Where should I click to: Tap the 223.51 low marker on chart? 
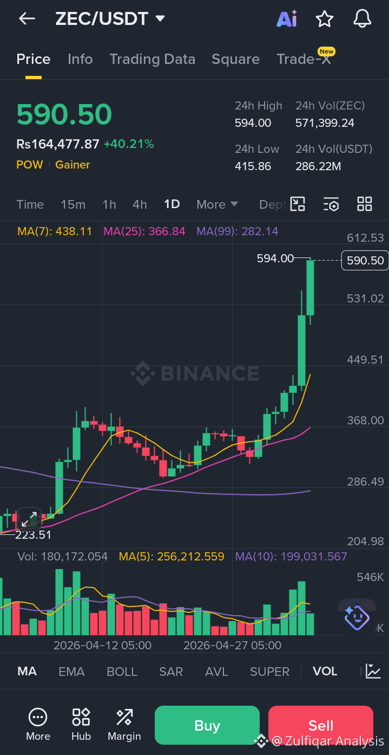click(33, 535)
